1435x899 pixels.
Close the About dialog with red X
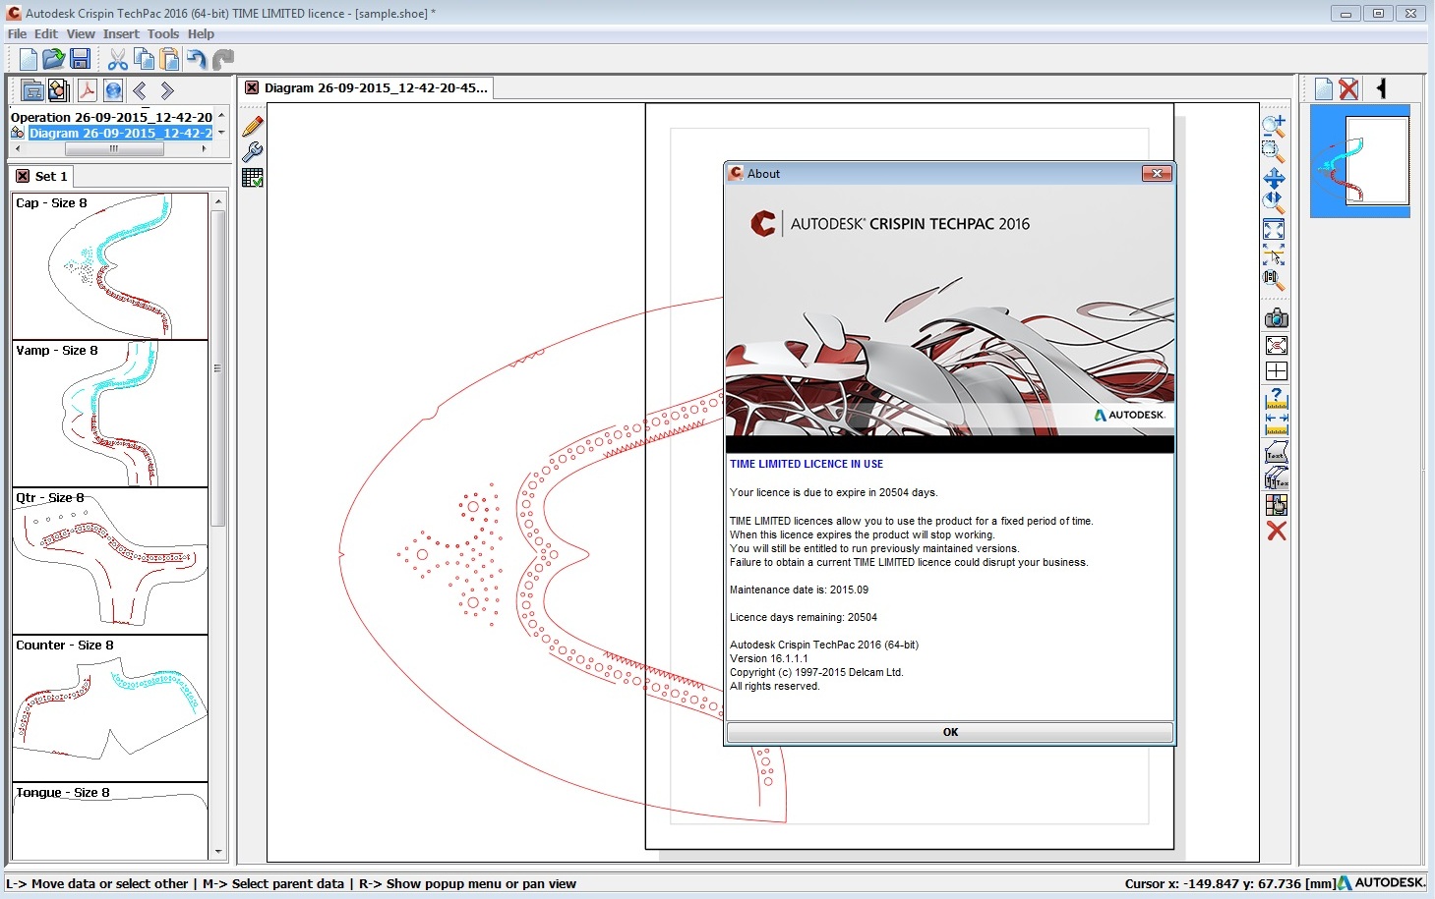click(x=1157, y=174)
